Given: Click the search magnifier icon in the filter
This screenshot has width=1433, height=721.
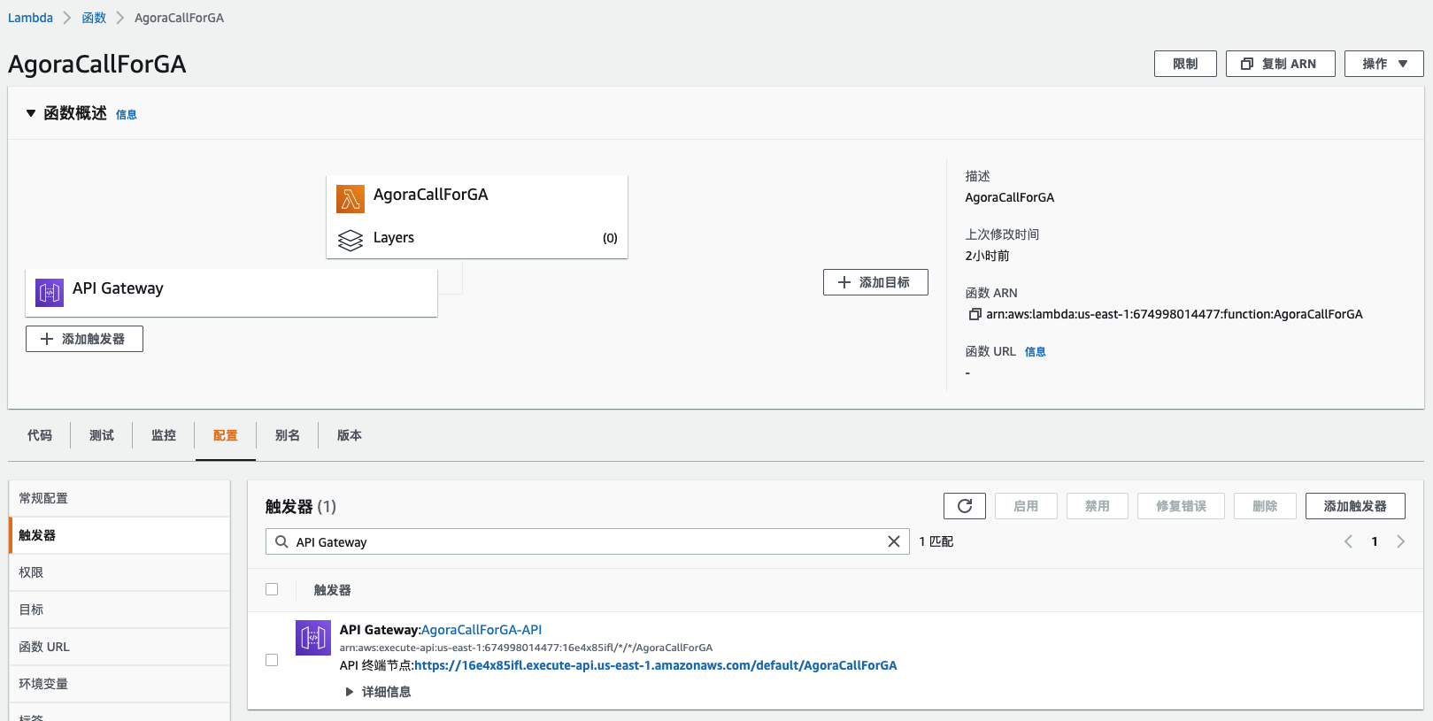Looking at the screenshot, I should (x=281, y=541).
